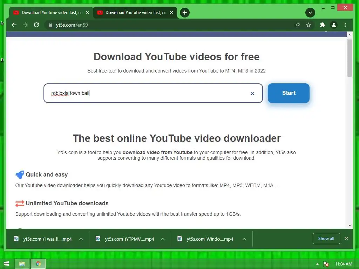Open the Chrome three-dot menu
359x269 pixels.
[345, 25]
